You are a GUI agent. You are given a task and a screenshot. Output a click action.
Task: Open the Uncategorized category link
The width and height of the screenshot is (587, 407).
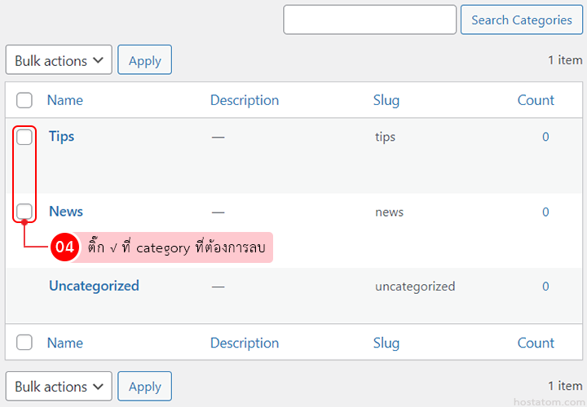coord(94,286)
